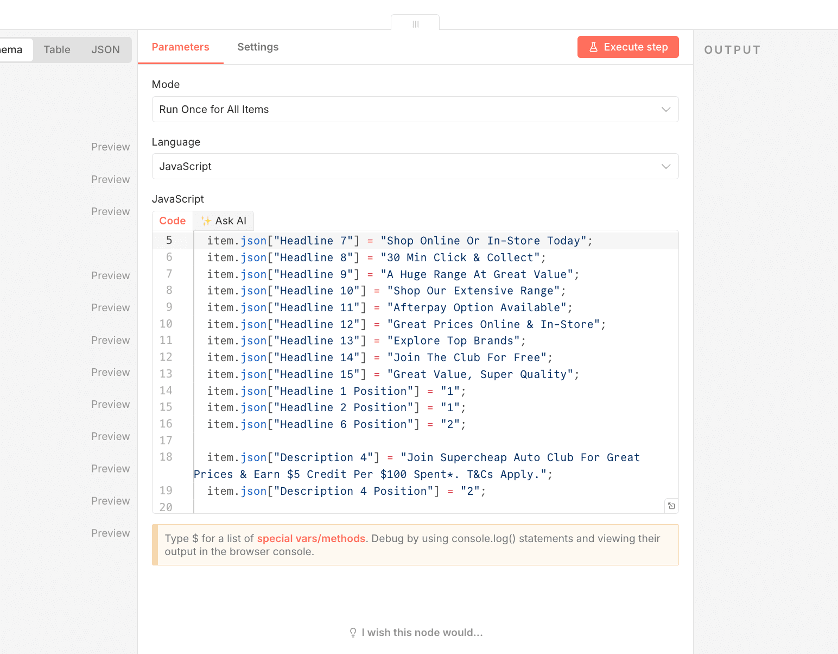Switch input view to JSON
This screenshot has height=654, width=838.
point(105,50)
